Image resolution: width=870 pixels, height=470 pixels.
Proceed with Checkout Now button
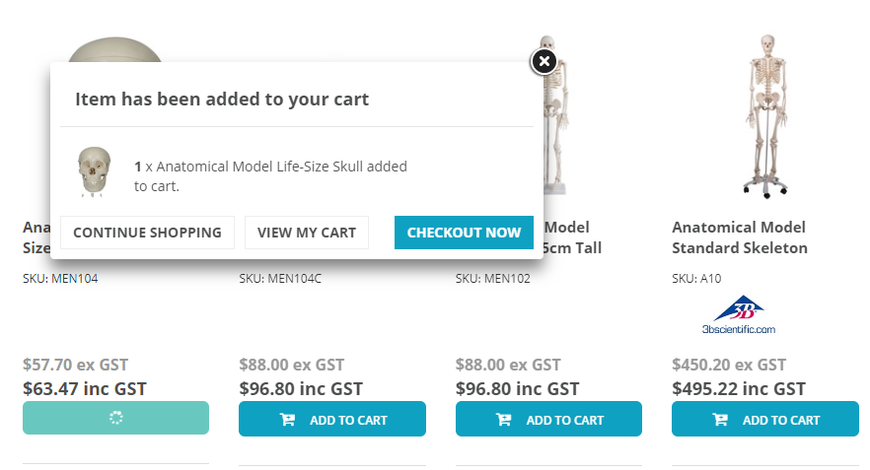(x=464, y=233)
